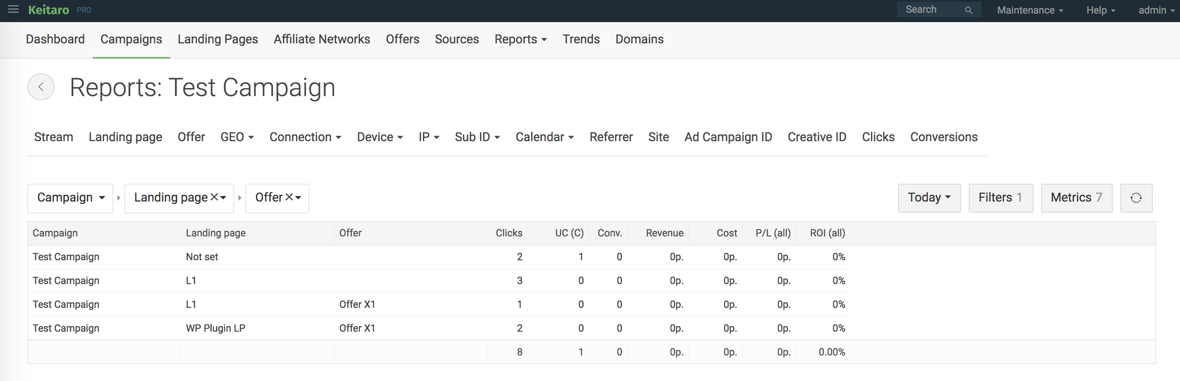Sort by UC (C) column header
Viewport: 1180px width, 381px height.
tap(570, 233)
